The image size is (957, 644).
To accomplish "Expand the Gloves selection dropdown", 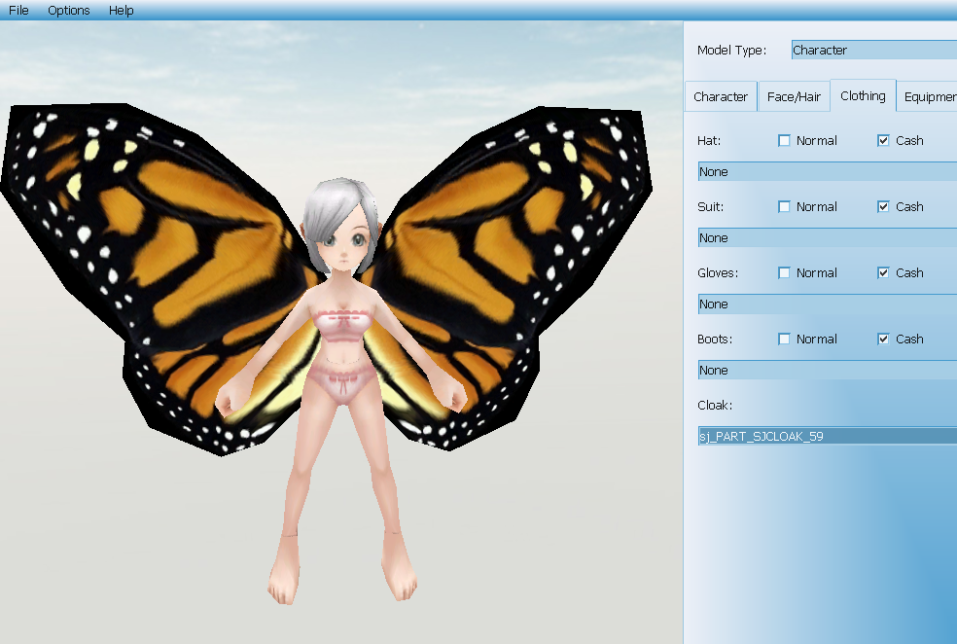I will [827, 304].
